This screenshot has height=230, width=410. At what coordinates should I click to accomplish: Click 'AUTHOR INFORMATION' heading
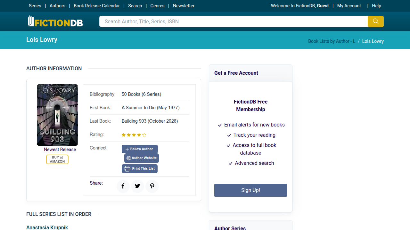[x=54, y=68]
